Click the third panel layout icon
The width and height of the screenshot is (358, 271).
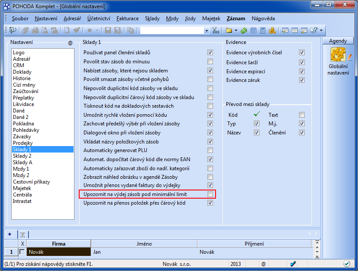(304, 30)
